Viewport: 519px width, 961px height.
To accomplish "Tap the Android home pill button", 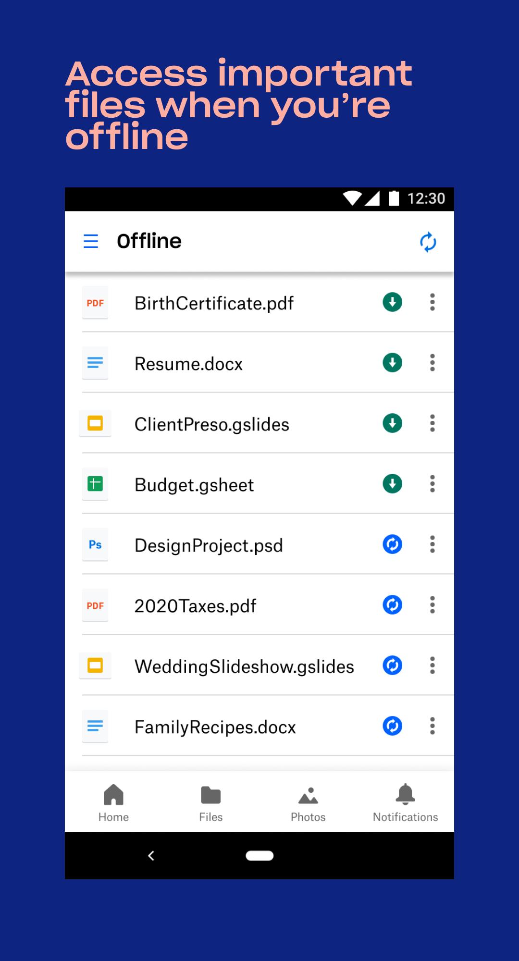I will coord(259,855).
